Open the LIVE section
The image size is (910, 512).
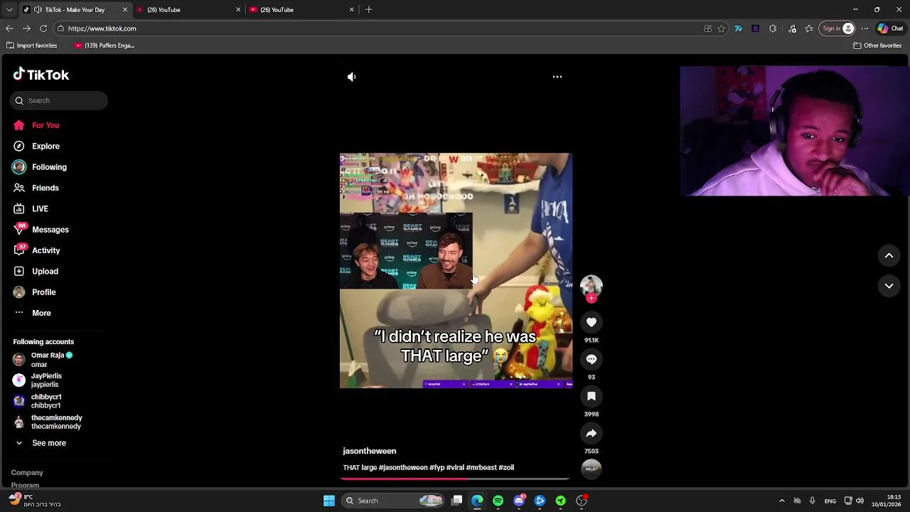pos(31,208)
